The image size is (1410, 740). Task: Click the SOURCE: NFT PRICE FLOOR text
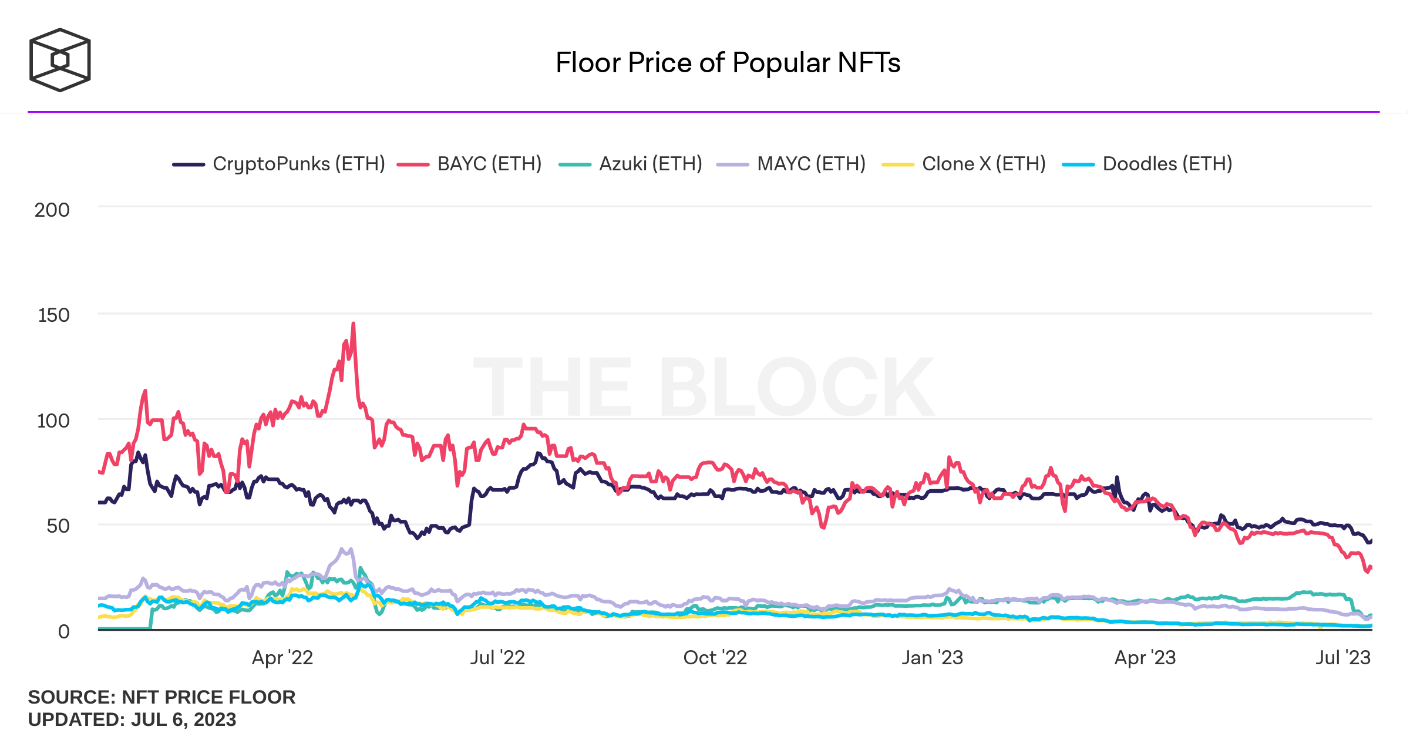tap(161, 697)
